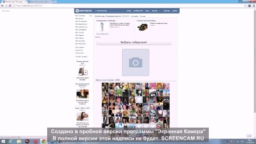Open Мои Новости in the sidebar
Screen dimensions: 256x144
(80, 35)
